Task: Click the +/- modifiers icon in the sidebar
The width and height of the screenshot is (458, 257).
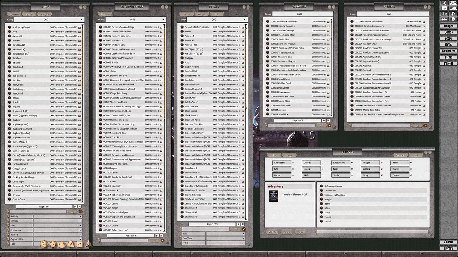Action: [x=444, y=19]
